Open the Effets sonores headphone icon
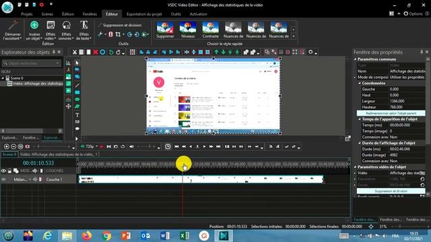 (x=66, y=25)
